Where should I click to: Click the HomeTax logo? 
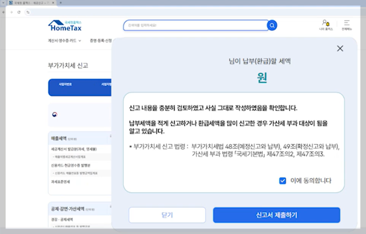[x=65, y=26]
